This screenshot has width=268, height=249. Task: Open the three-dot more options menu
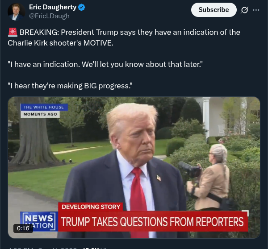tap(256, 10)
